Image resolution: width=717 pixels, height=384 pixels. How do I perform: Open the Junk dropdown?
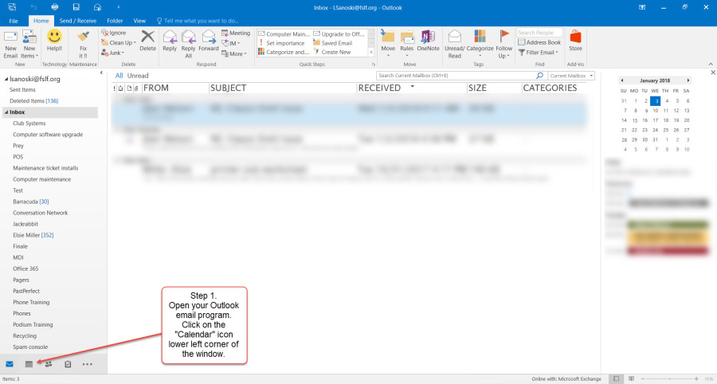pyautogui.click(x=112, y=53)
